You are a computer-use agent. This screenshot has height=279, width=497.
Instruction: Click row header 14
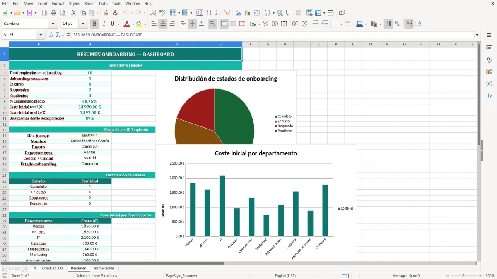[5, 135]
